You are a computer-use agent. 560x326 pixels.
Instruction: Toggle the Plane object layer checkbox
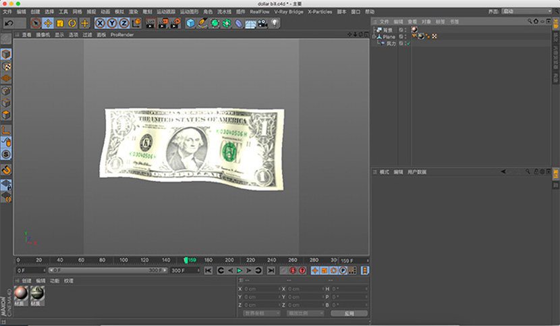[x=401, y=36]
